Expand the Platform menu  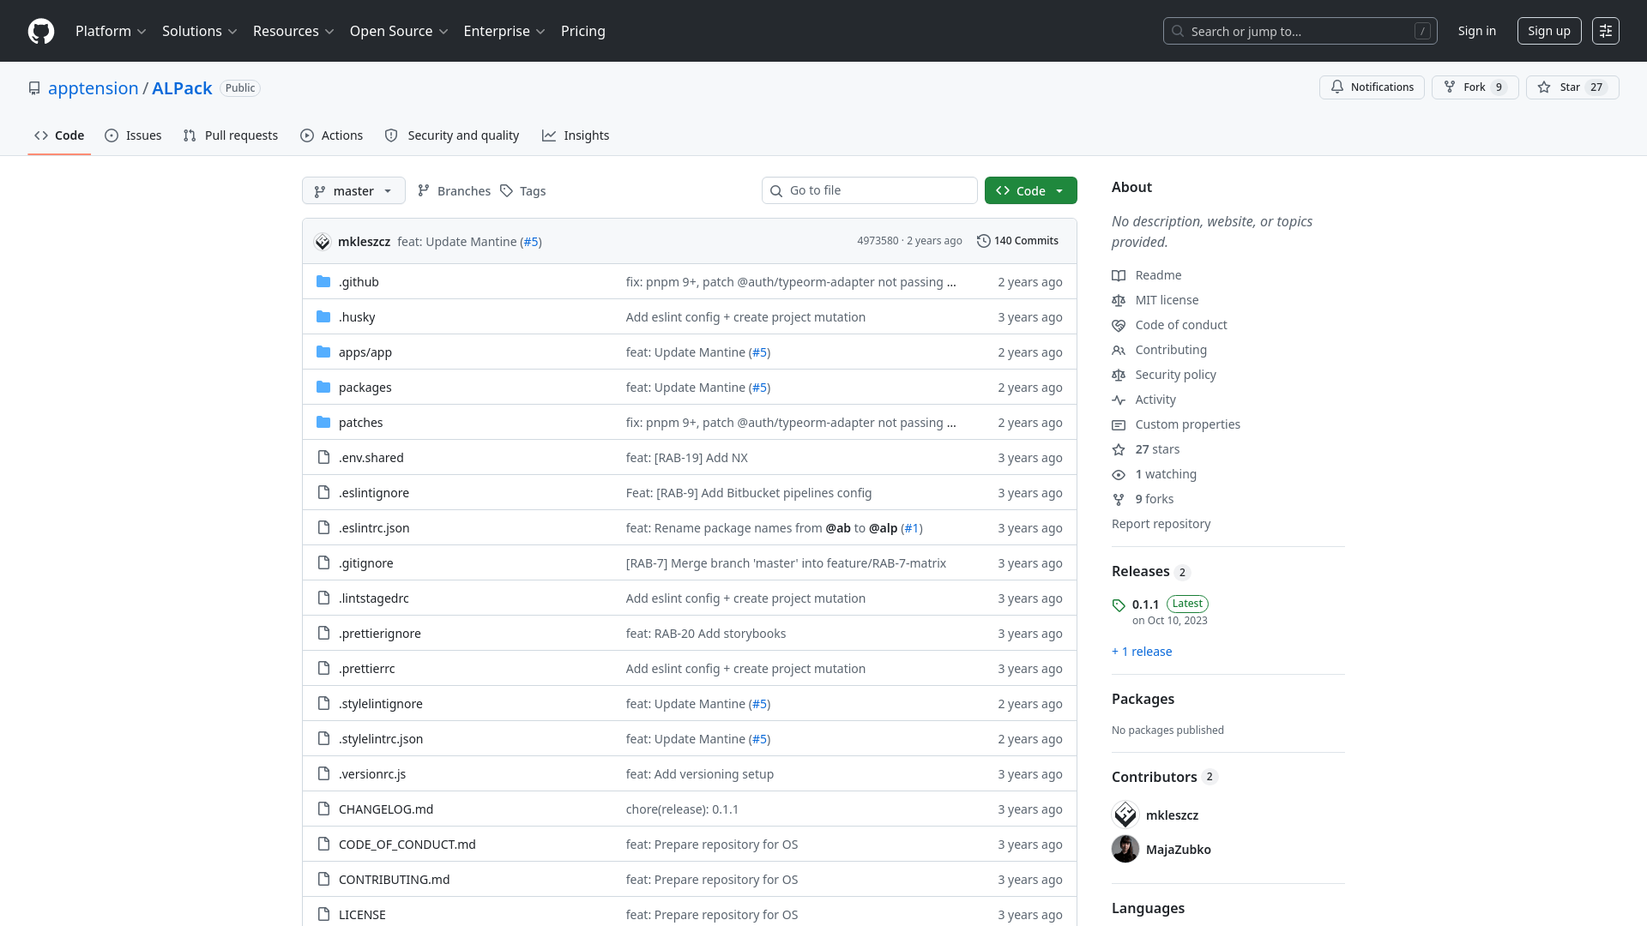click(111, 31)
